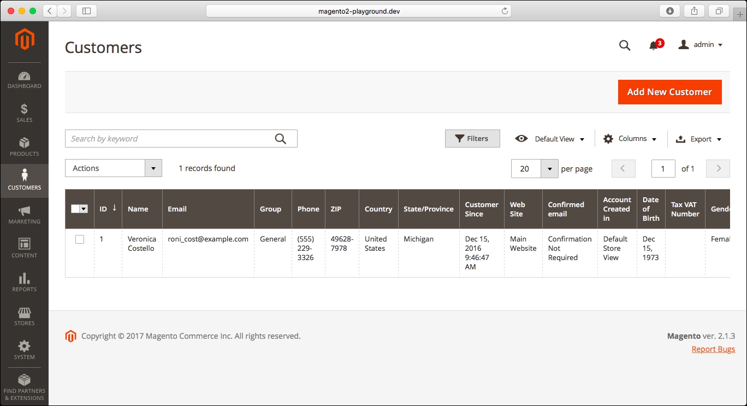Open the Products sidebar menu

[x=24, y=147]
